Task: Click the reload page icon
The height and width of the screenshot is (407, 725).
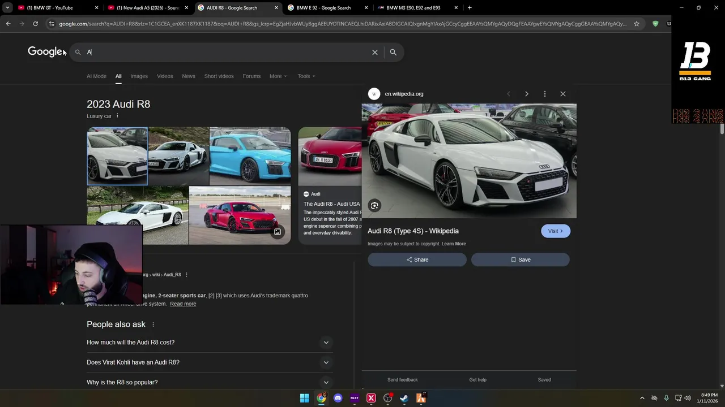Action: click(x=35, y=24)
